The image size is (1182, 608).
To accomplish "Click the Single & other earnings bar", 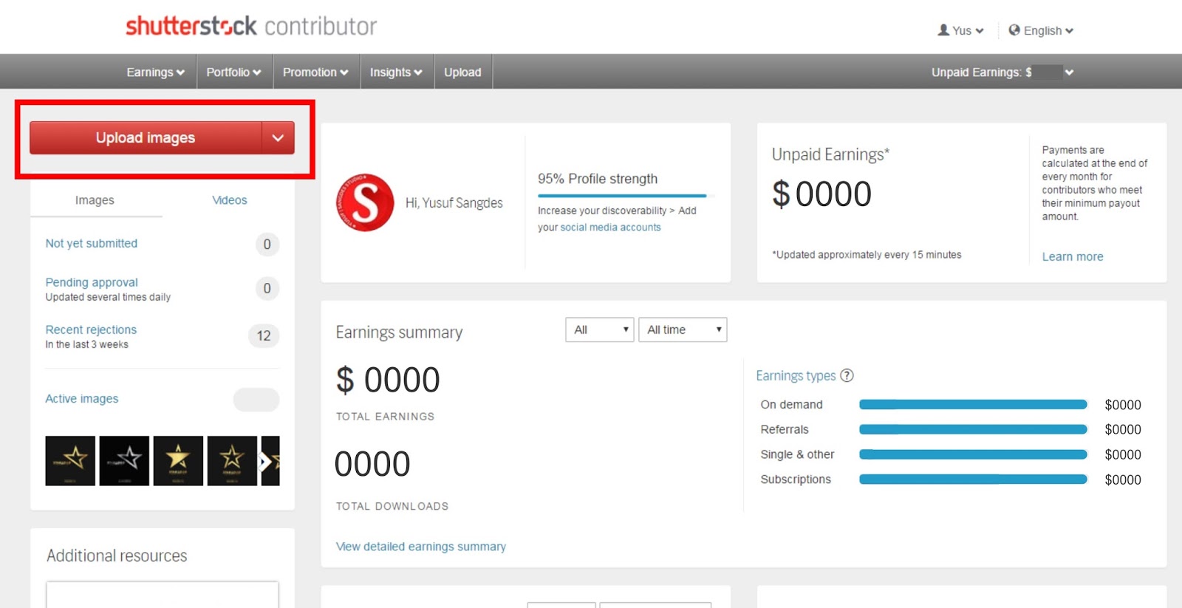I will [x=973, y=455].
